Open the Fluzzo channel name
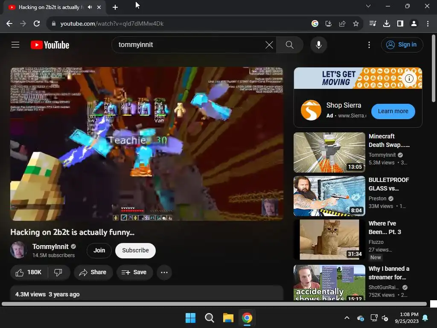437x328 pixels. 376,242
